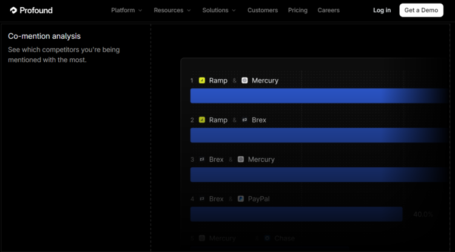Click the Chase label in row 5

pyautogui.click(x=285, y=239)
